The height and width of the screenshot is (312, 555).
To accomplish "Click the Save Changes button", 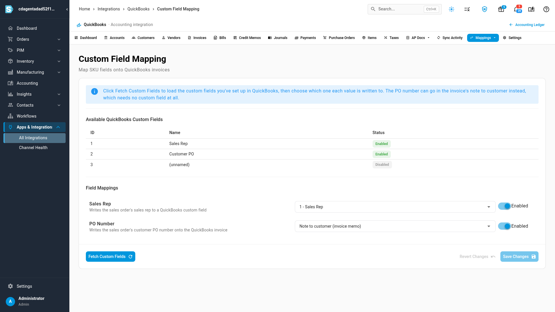I will (519, 257).
